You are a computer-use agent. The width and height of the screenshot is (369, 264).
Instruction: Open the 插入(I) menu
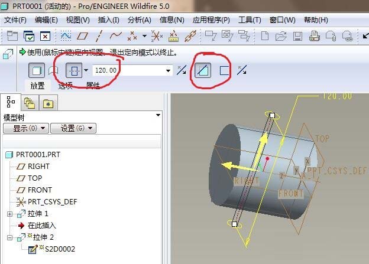click(x=108, y=20)
